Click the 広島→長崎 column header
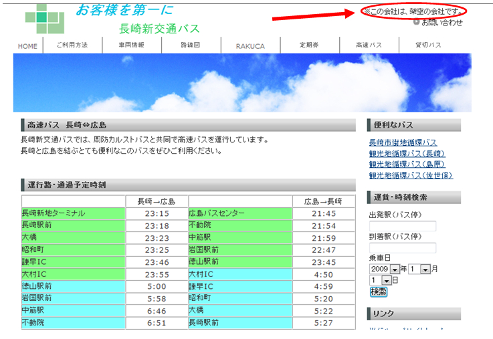 [x=324, y=201]
